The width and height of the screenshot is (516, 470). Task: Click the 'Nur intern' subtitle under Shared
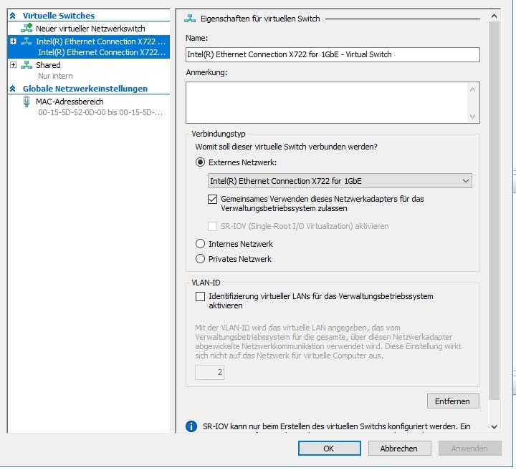[55, 76]
